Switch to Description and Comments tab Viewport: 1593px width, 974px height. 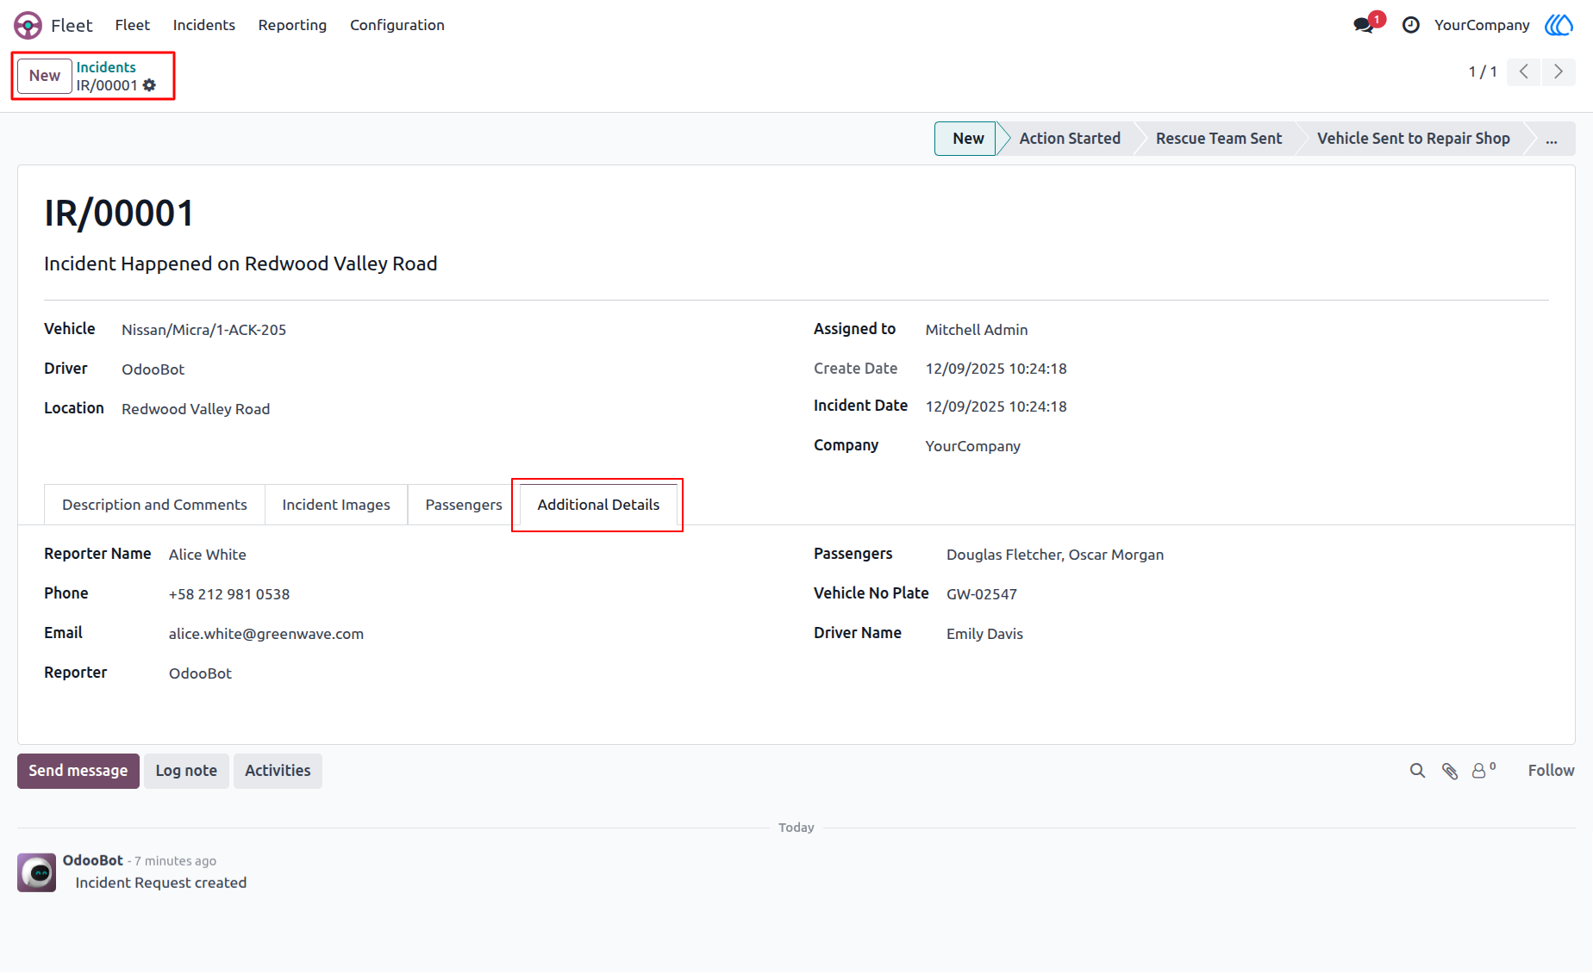[154, 505]
